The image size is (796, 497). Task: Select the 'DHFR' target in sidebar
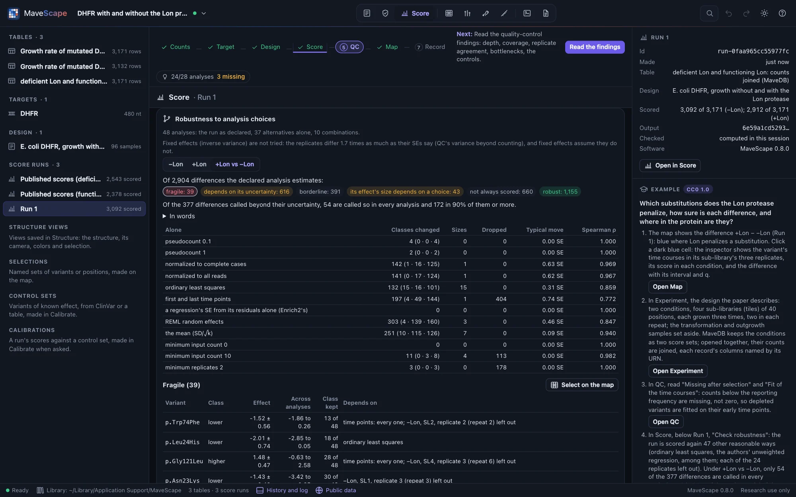pyautogui.click(x=74, y=114)
